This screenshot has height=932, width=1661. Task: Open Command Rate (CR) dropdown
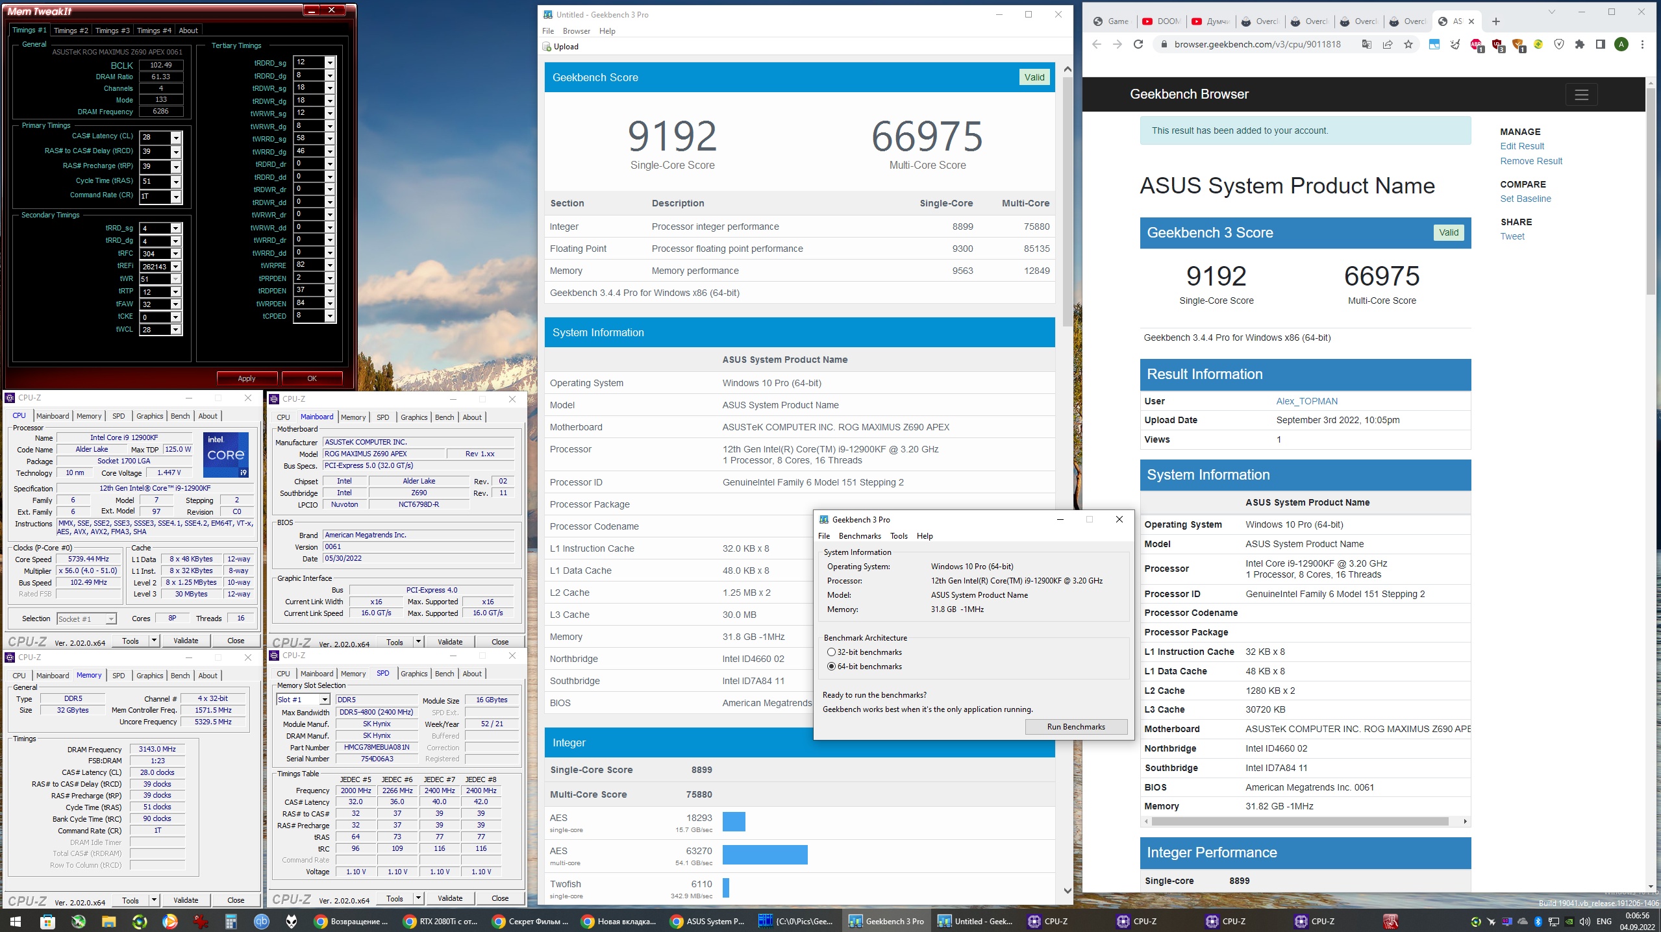pos(175,197)
